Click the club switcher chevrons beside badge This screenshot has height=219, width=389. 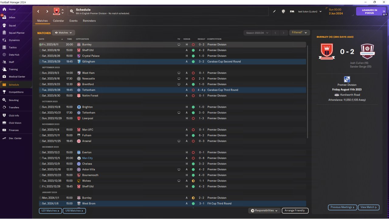click(x=63, y=12)
